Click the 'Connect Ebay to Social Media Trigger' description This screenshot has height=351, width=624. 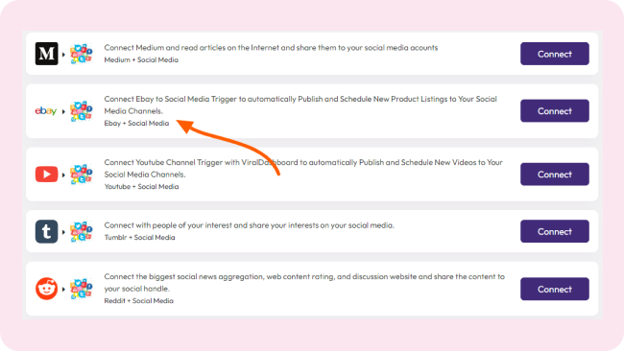coord(300,105)
